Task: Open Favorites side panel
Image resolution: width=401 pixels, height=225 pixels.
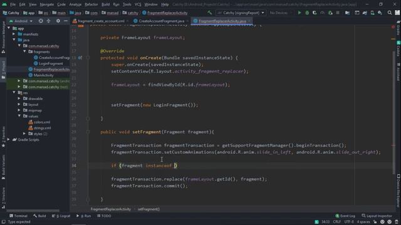Action: coord(3,136)
